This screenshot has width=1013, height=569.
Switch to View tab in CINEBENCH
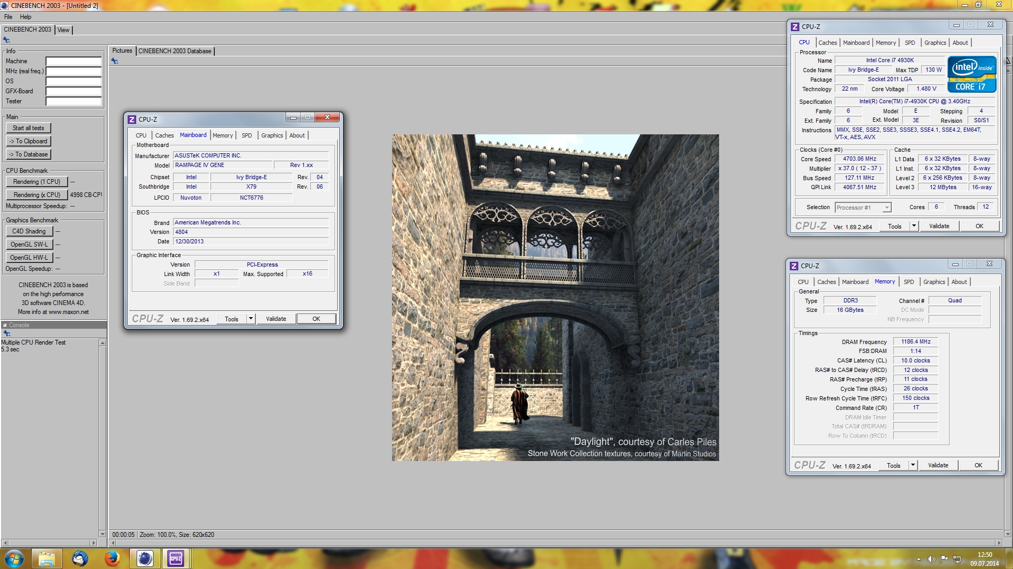[63, 30]
